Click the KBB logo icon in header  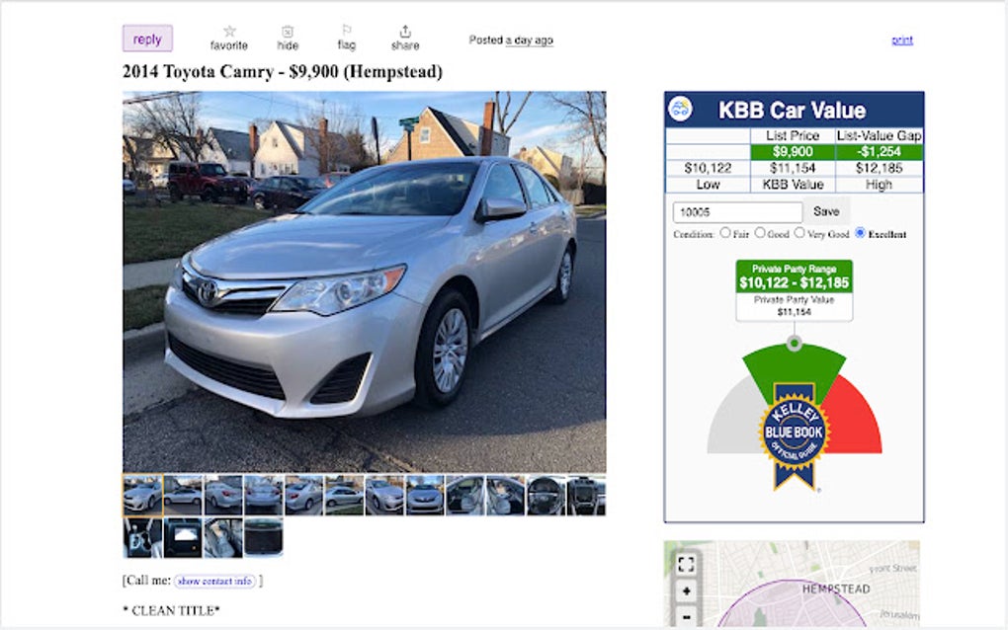680,109
